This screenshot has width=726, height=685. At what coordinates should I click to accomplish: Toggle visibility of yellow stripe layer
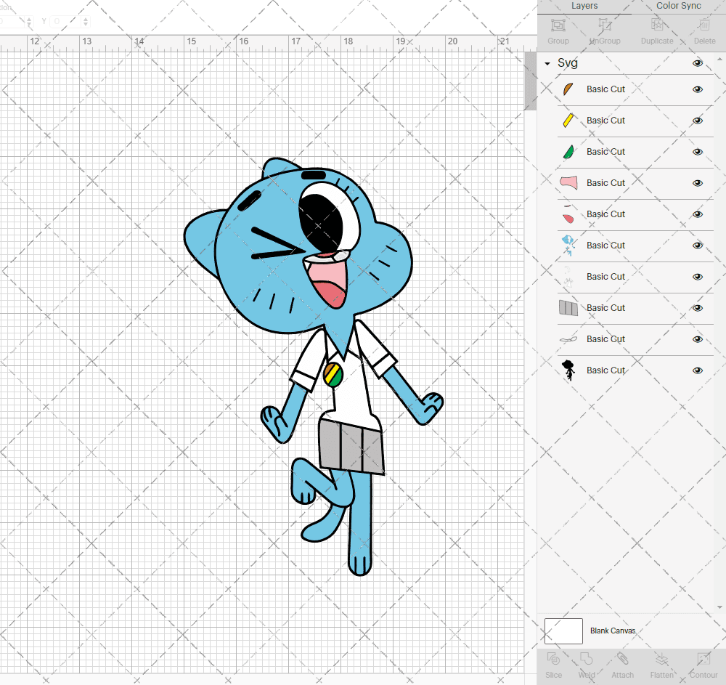point(697,121)
